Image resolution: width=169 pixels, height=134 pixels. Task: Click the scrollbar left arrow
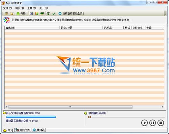point(6,107)
